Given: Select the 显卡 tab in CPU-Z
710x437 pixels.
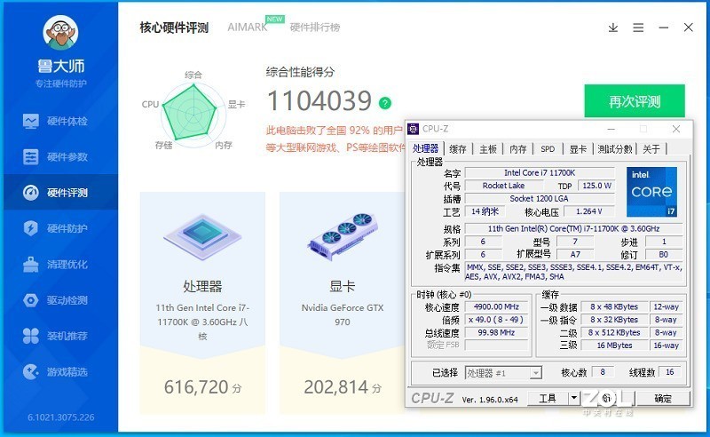Looking at the screenshot, I should click(x=578, y=148).
